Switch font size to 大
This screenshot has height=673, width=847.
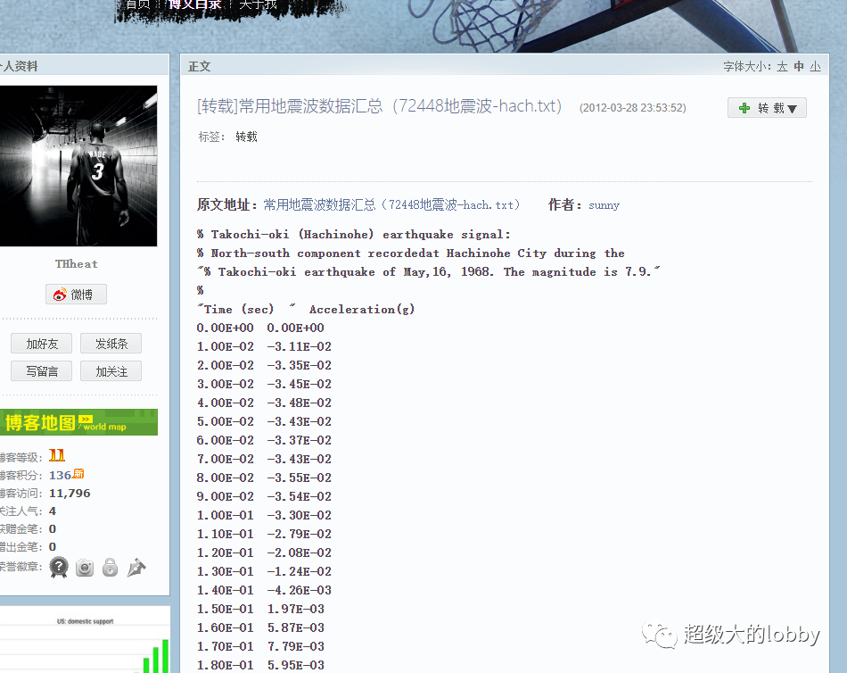tap(782, 65)
